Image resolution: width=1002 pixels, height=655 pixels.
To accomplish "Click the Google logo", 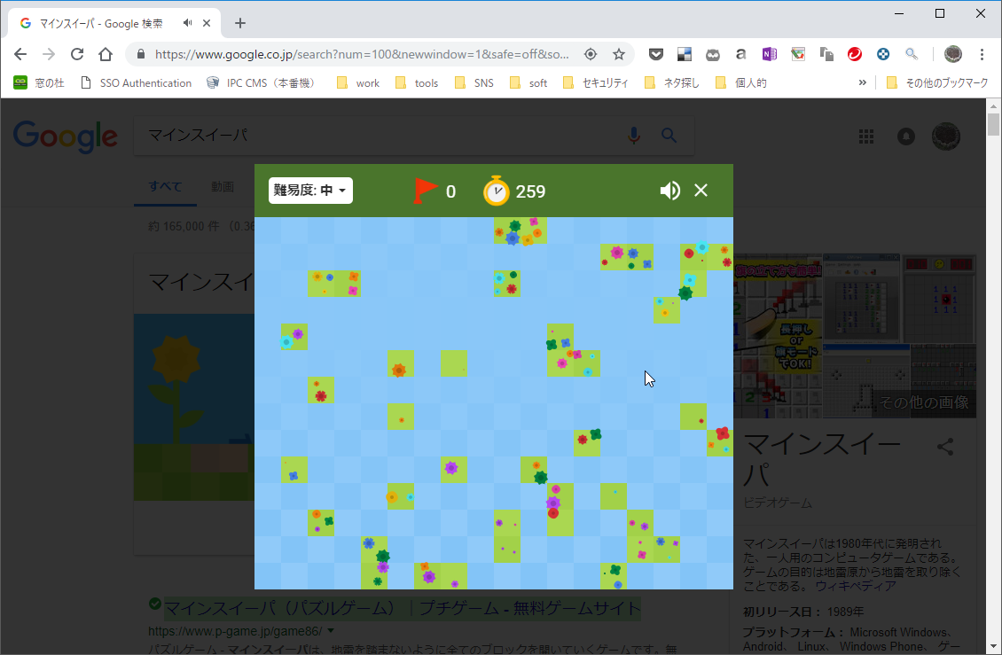I will [66, 136].
